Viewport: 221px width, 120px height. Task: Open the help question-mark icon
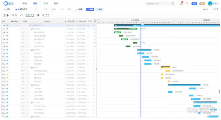(x=187, y=4)
